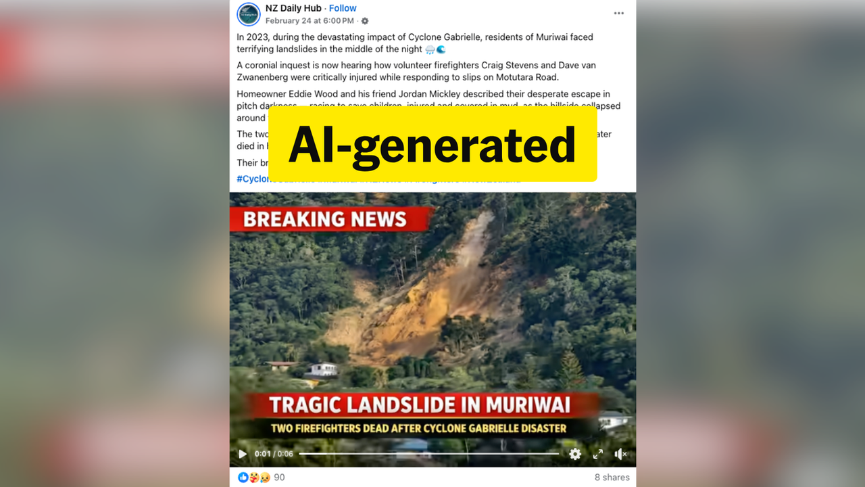Open the post options three-dot menu
Image resolution: width=865 pixels, height=487 pixels.
pos(619,14)
